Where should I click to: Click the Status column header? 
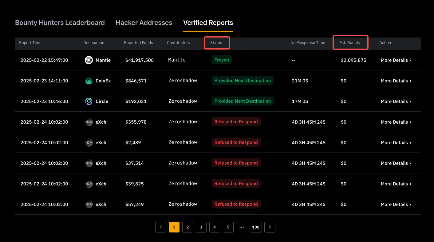click(216, 43)
